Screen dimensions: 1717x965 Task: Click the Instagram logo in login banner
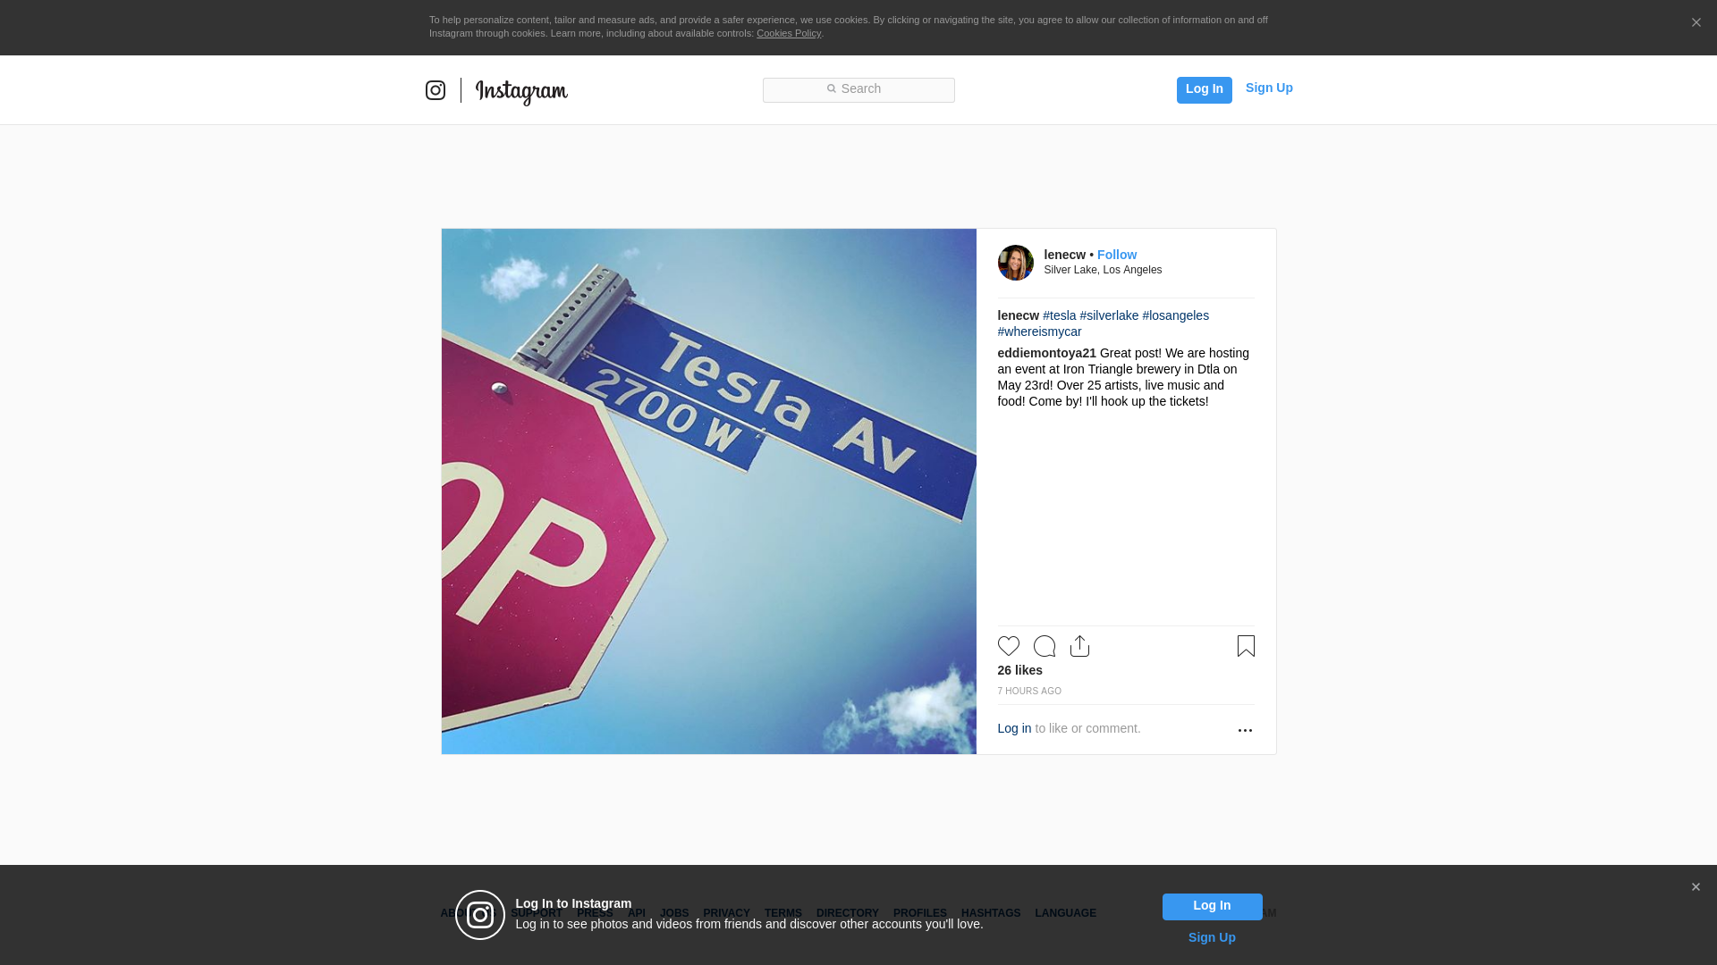coord(480,915)
